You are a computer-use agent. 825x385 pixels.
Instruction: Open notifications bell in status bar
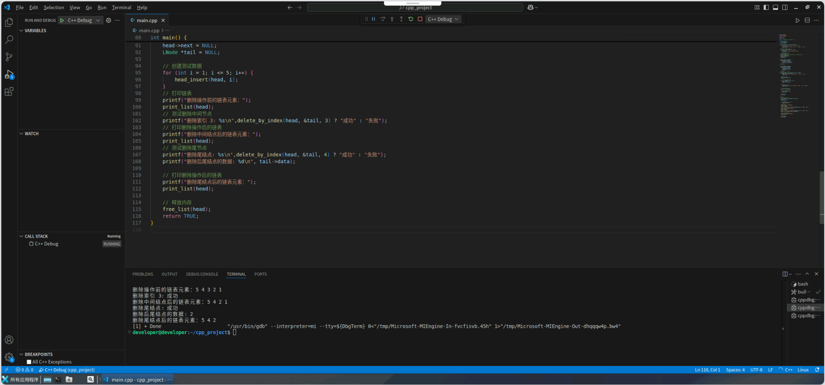(x=817, y=370)
